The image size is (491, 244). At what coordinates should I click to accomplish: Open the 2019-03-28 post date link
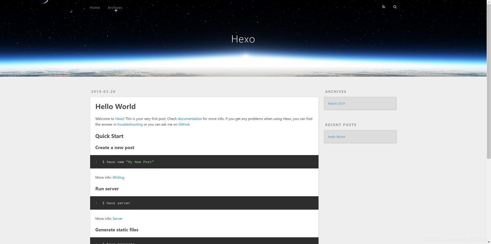tap(103, 92)
